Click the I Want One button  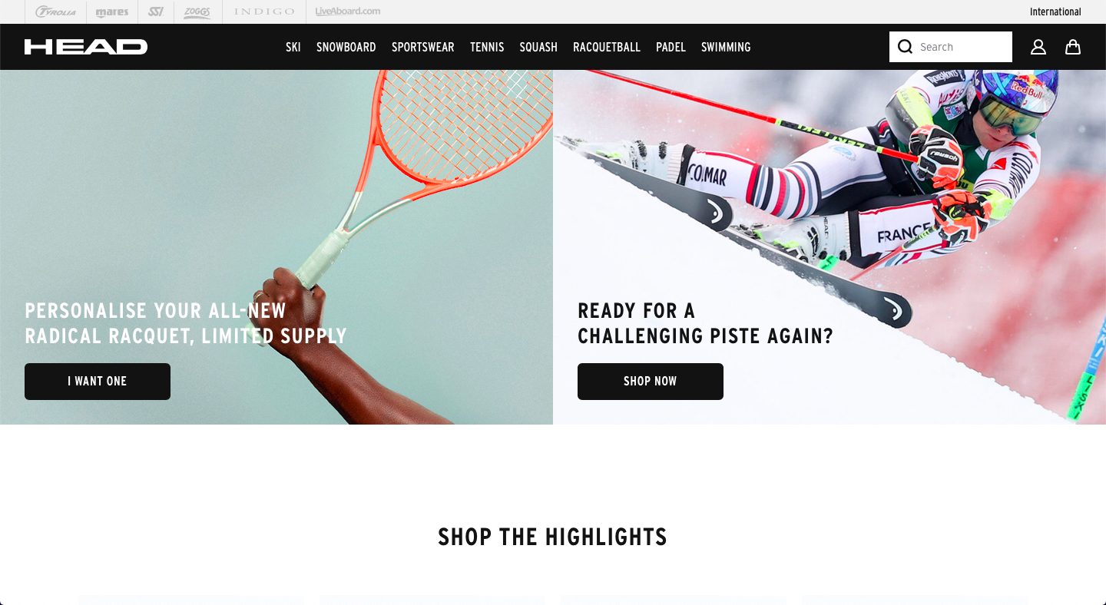click(98, 382)
